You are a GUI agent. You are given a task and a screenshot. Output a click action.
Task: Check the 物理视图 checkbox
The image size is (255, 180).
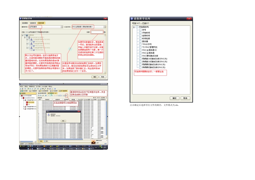[25, 35]
